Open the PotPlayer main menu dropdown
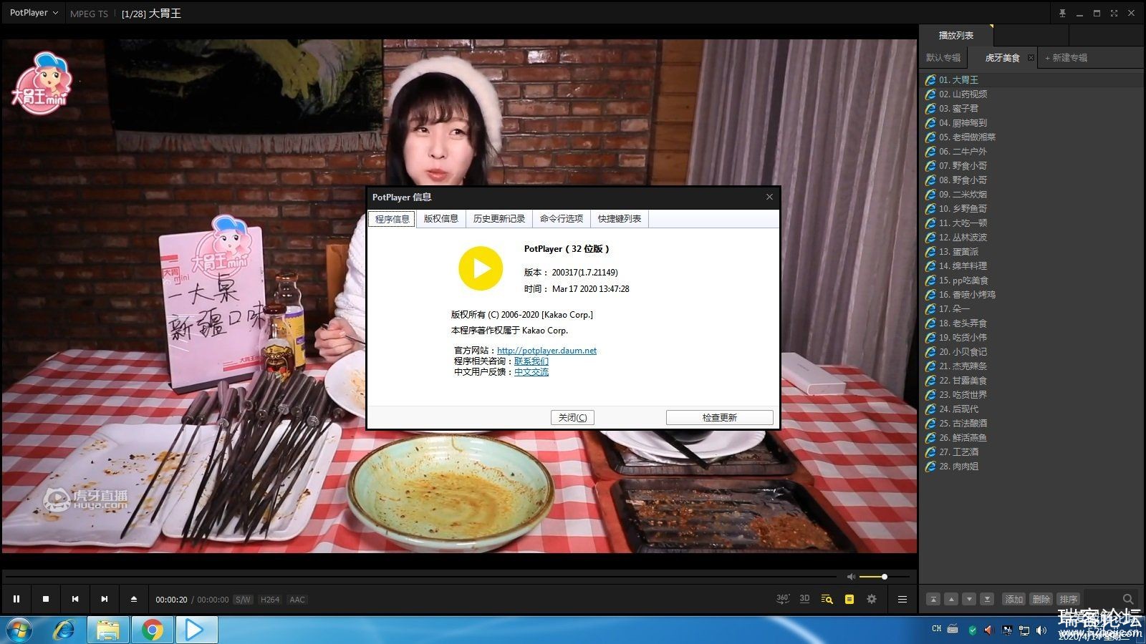This screenshot has height=644, width=1146. tap(34, 13)
